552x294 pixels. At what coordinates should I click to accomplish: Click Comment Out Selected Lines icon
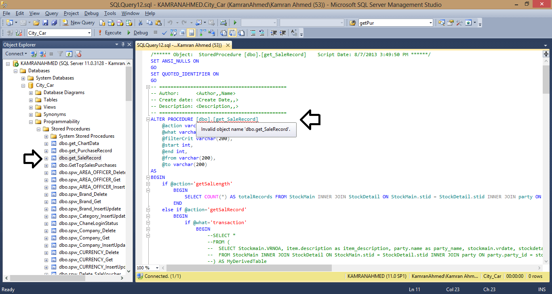tap(253, 33)
